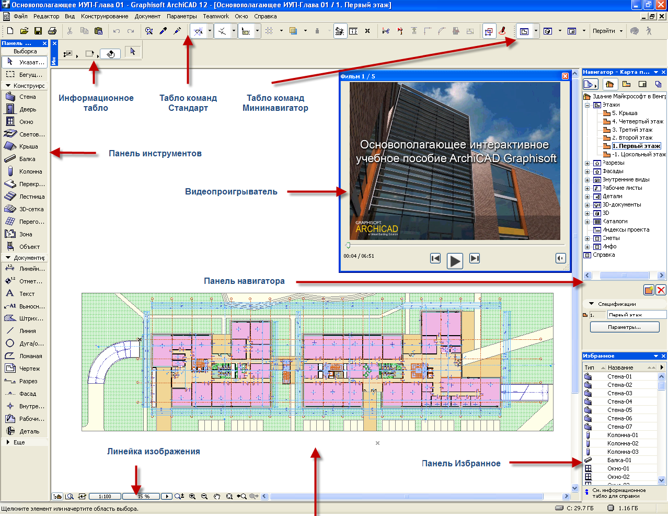The image size is (668, 516).
Task: Expand the Еще section in toolbox
Action: [x=8, y=442]
